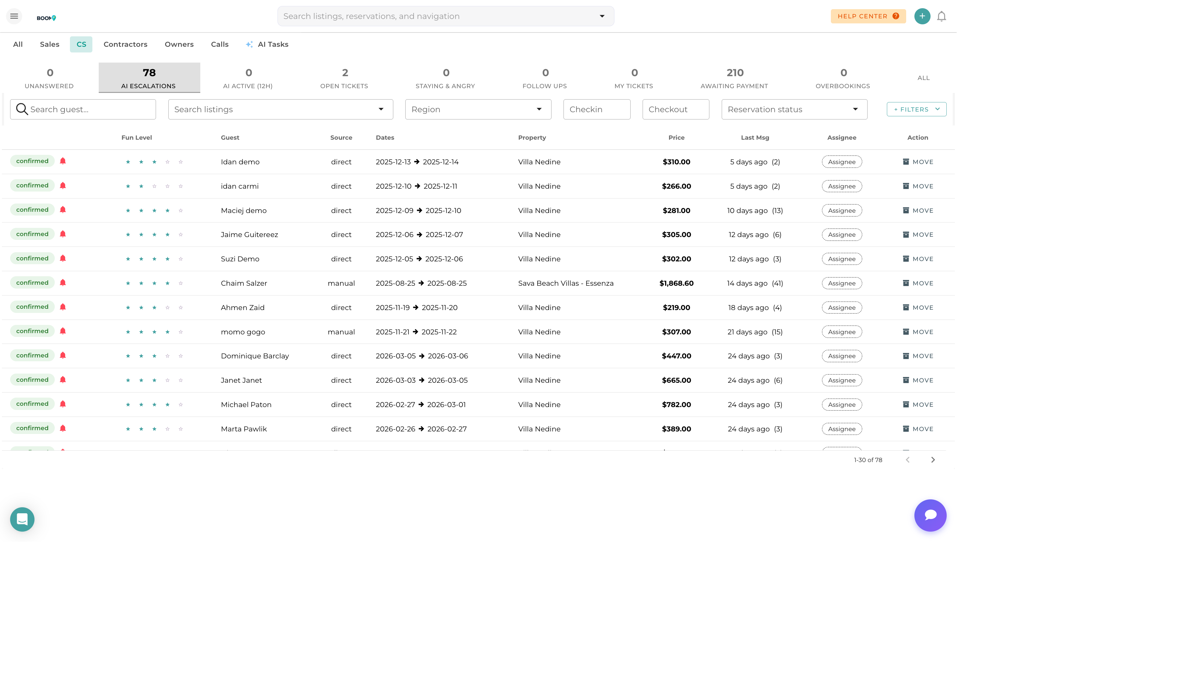Set third star on idan carmi row
The width and height of the screenshot is (1196, 677).
pos(154,186)
